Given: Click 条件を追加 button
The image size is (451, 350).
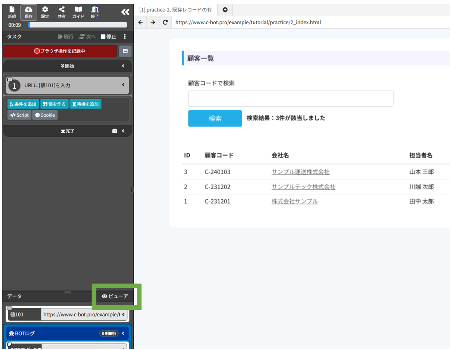Looking at the screenshot, I should point(23,104).
